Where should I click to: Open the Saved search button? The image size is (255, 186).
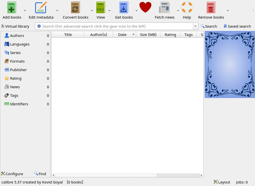237,26
